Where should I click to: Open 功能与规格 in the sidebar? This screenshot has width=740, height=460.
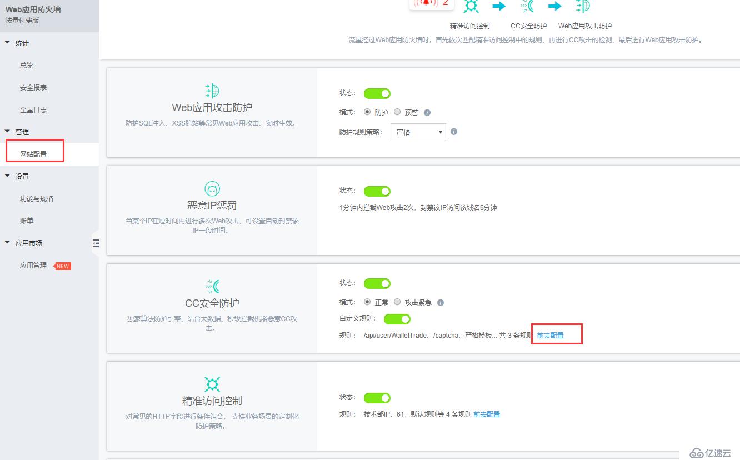(x=37, y=198)
